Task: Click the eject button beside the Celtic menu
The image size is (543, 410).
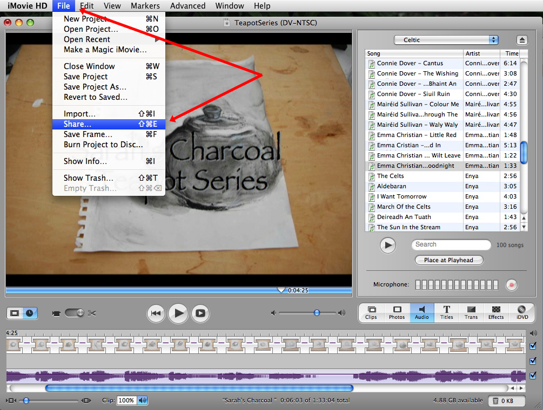Action: point(522,40)
